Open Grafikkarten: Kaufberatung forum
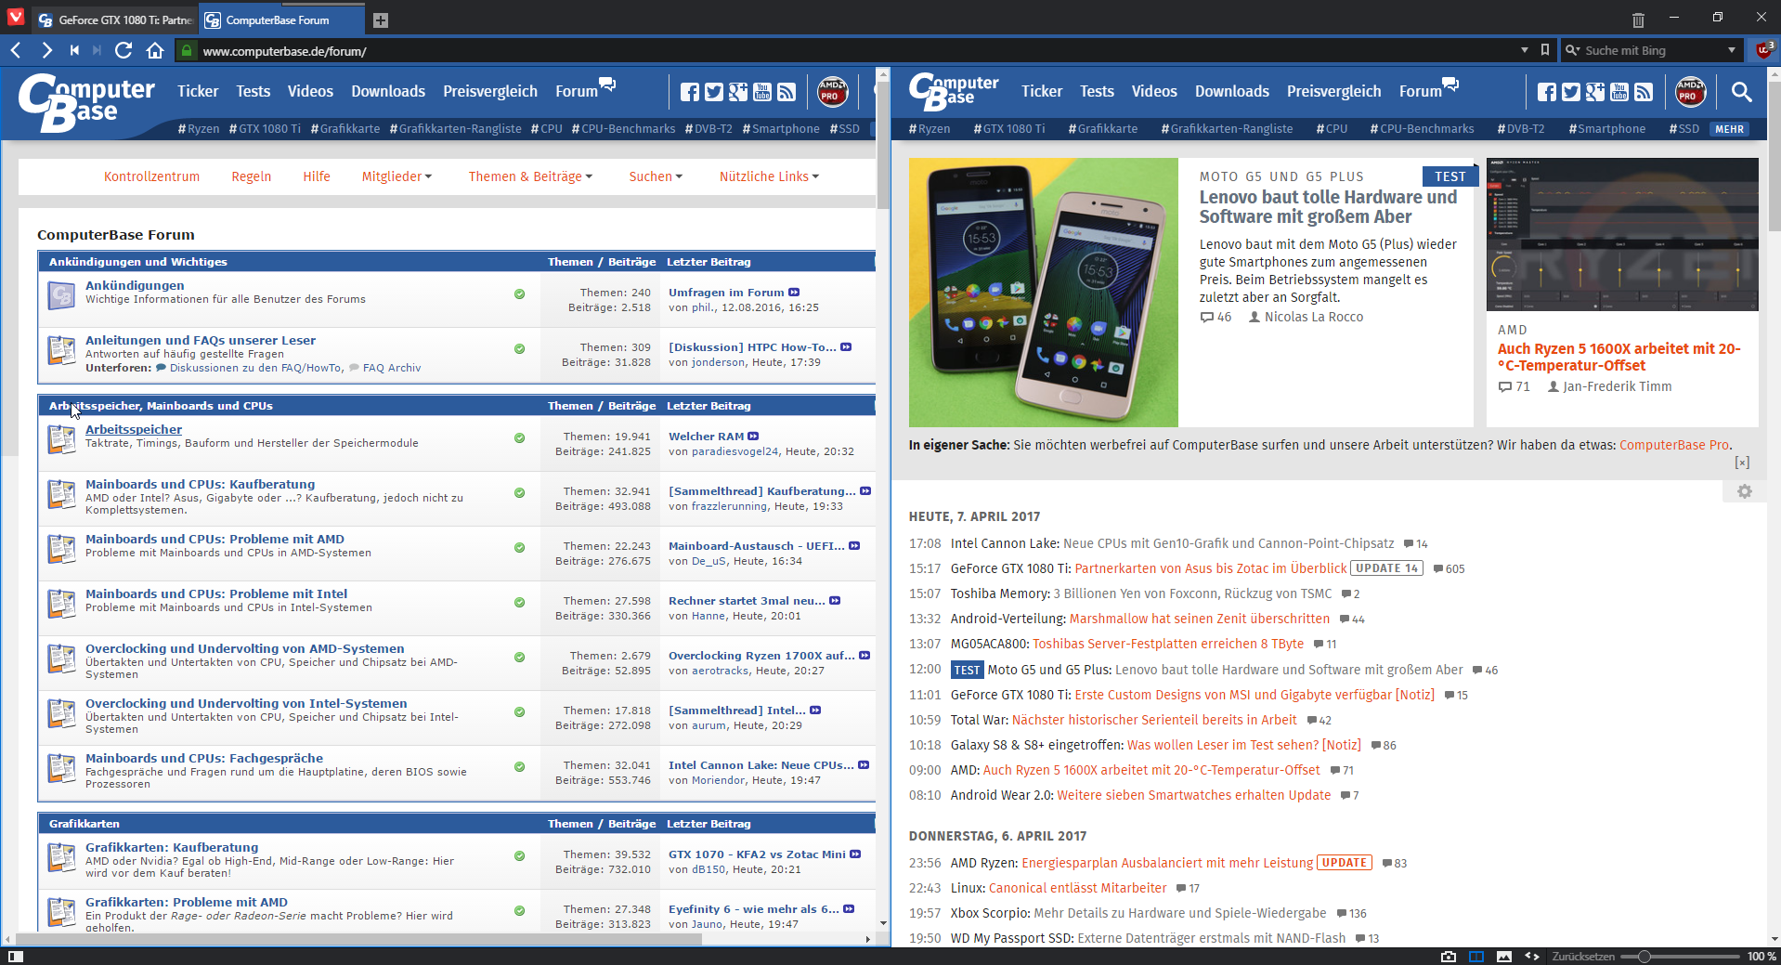Viewport: 1781px width, 965px height. [172, 847]
